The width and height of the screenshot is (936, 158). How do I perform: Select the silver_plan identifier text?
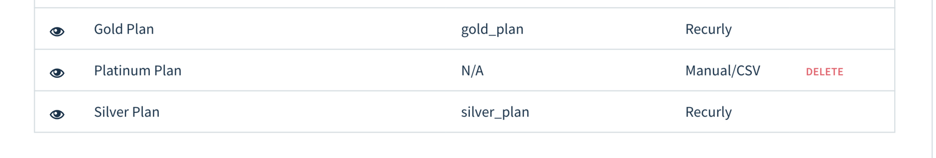pos(495,113)
